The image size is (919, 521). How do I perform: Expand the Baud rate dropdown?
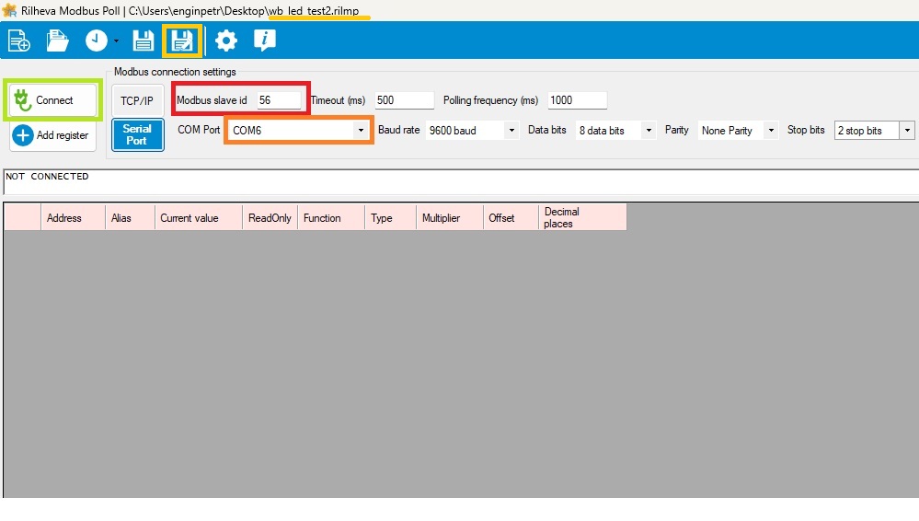coord(511,131)
